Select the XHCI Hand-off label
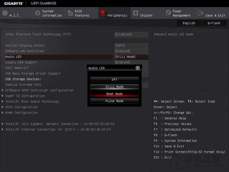229x172 pixels. tap(17, 68)
